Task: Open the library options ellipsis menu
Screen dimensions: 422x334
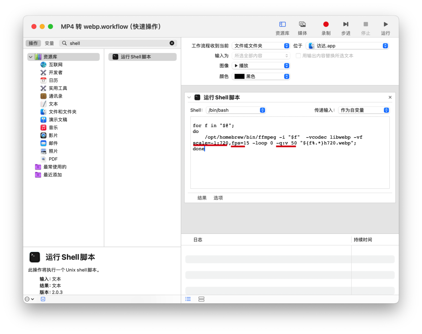Action: click(29, 299)
